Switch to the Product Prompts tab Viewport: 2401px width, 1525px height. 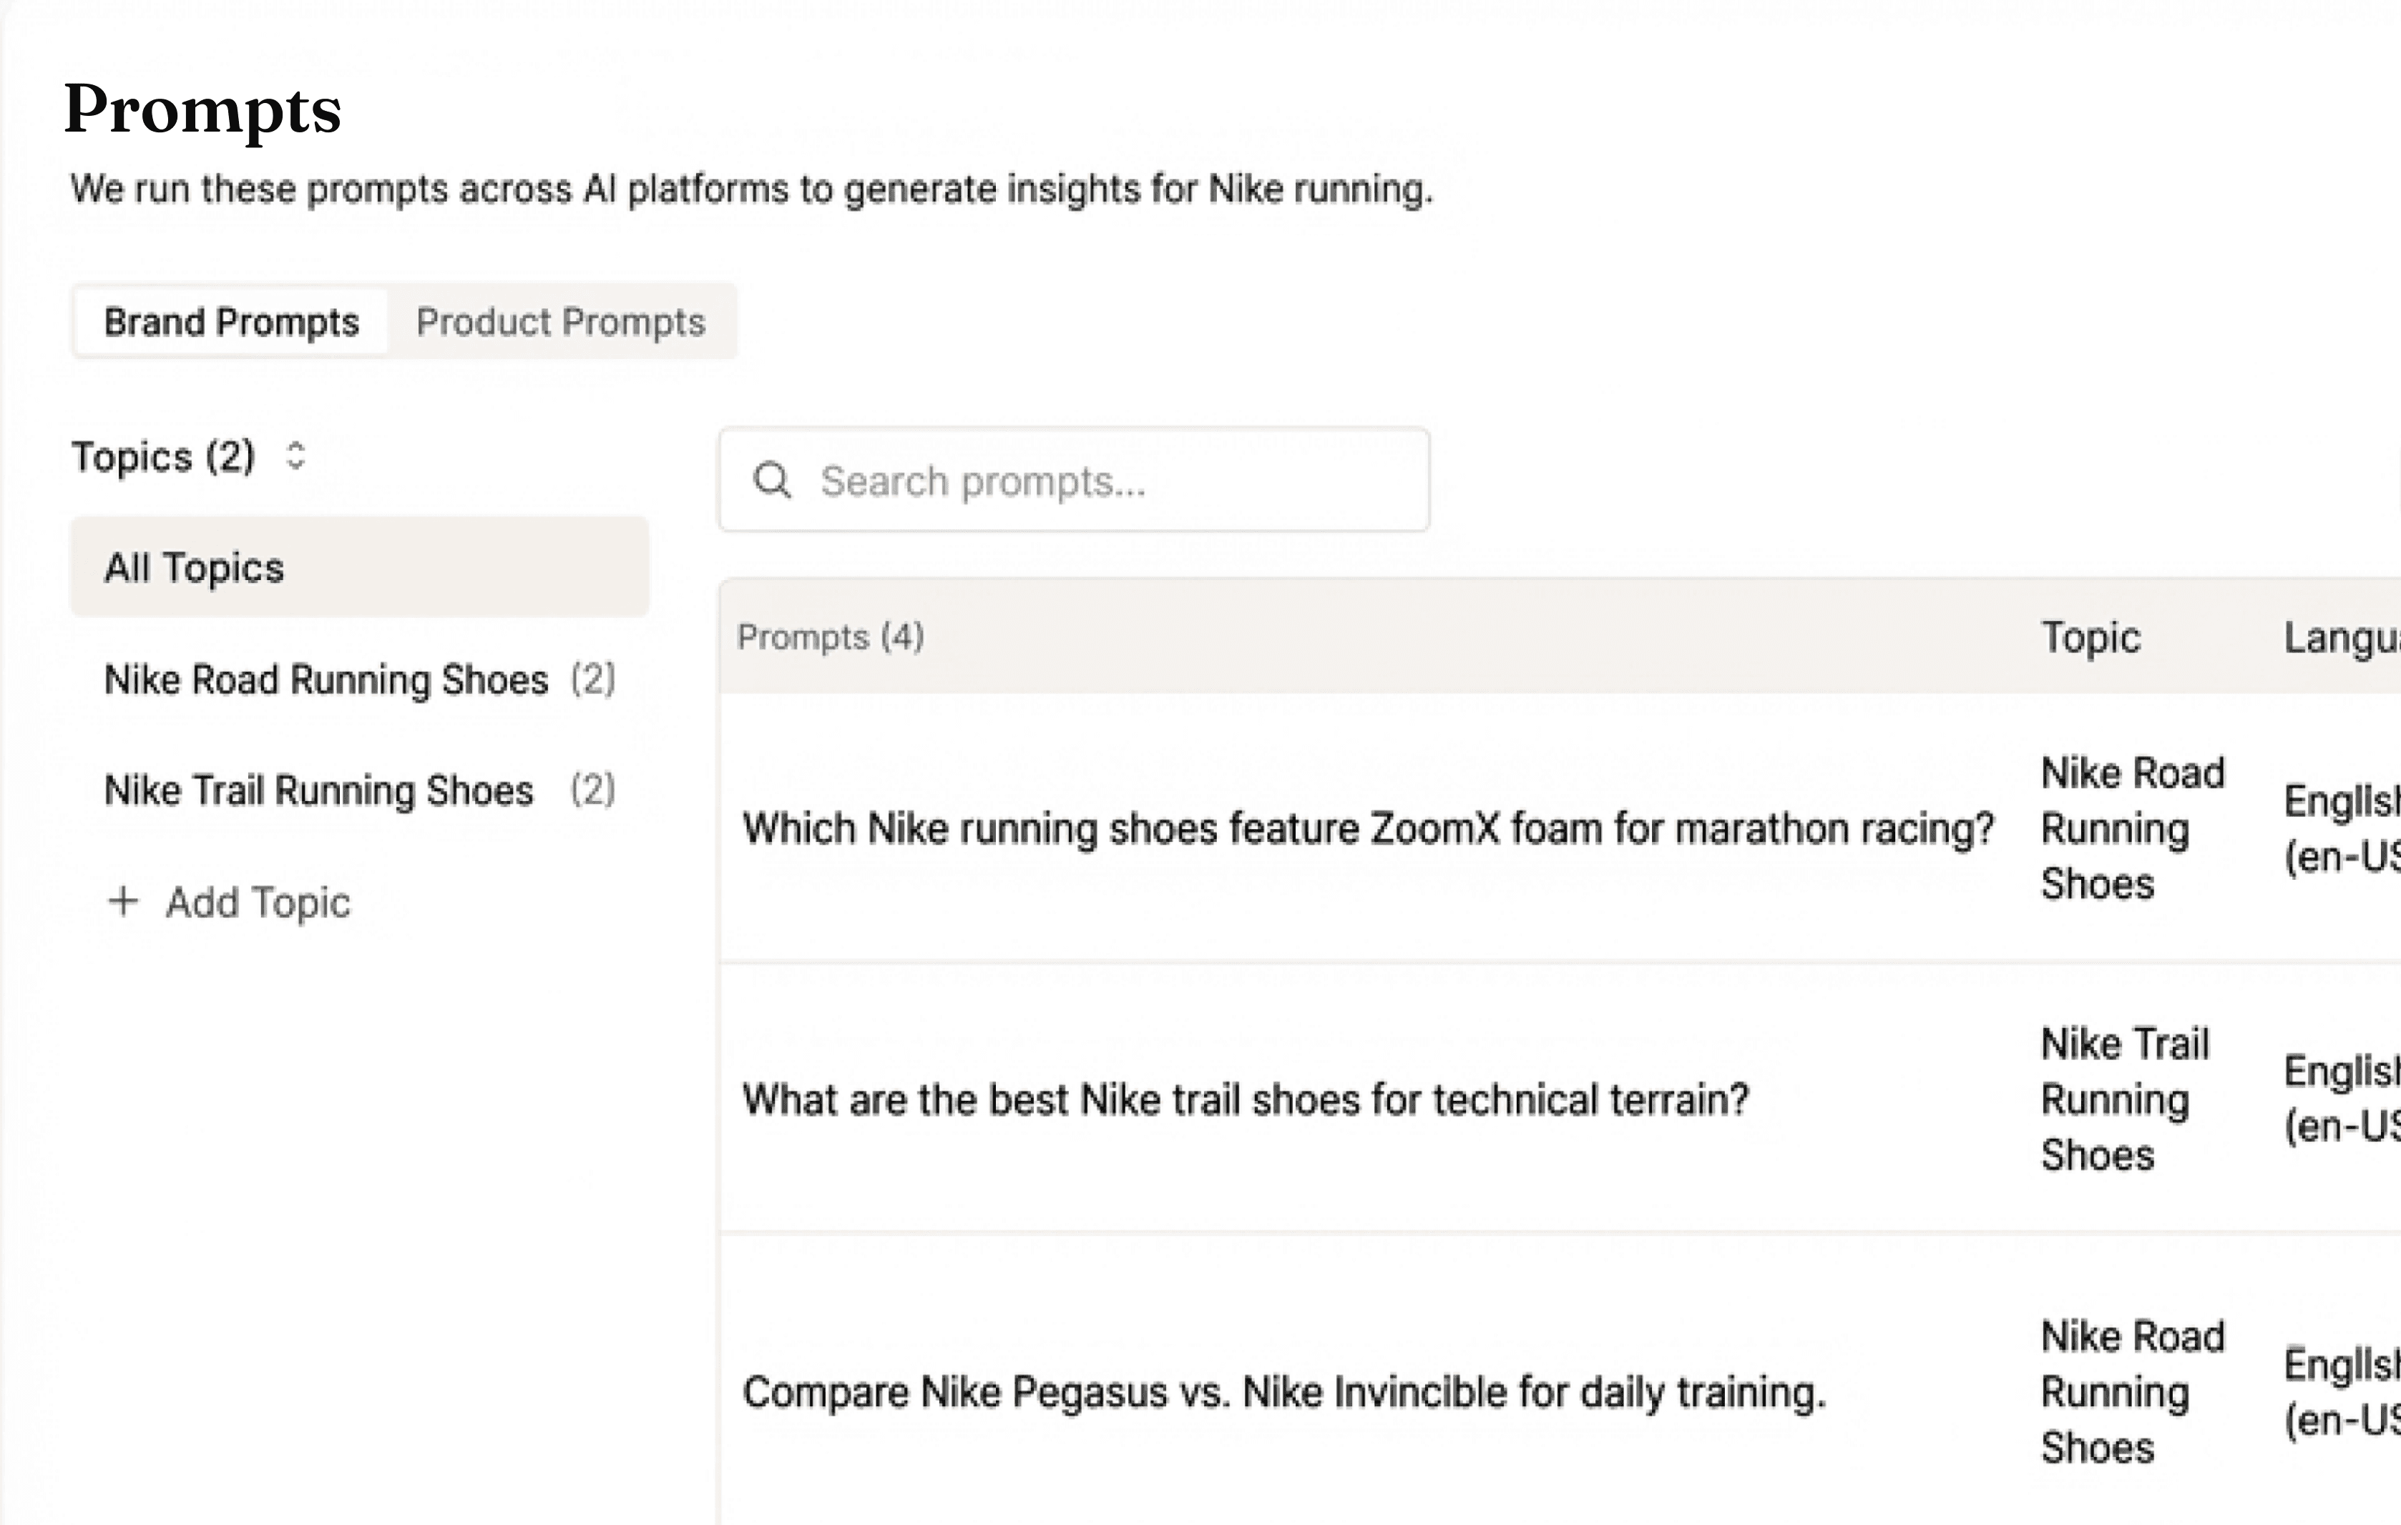[x=560, y=322]
